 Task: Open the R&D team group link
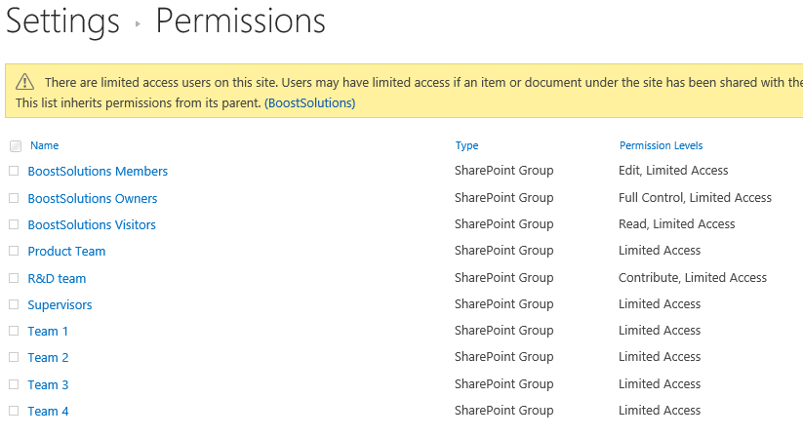(57, 278)
